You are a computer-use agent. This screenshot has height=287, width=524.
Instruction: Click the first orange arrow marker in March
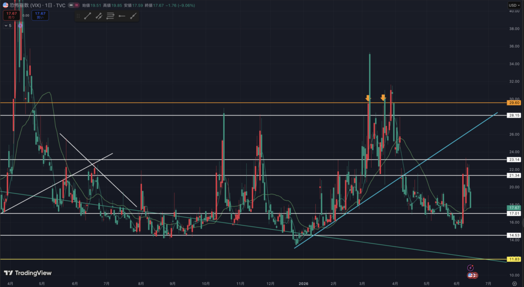(x=368, y=98)
